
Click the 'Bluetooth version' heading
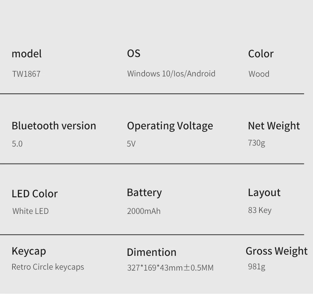coord(54,126)
